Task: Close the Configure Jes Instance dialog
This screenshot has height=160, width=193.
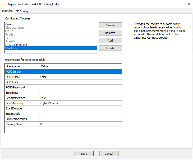Action: click(x=189, y=4)
